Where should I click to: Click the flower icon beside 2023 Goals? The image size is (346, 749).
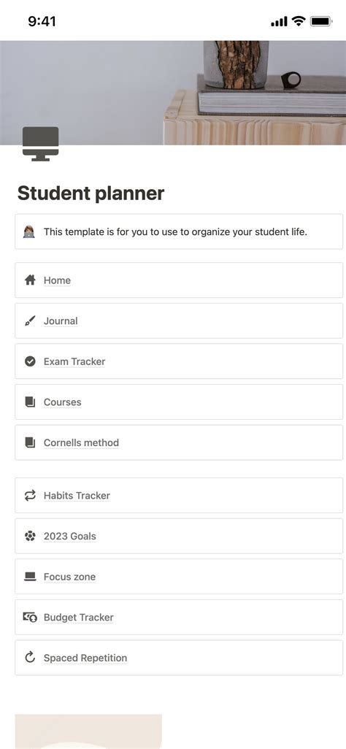(x=30, y=536)
